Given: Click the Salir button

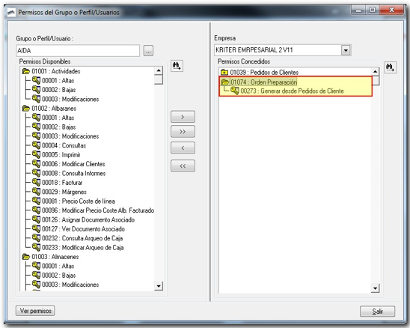Looking at the screenshot, I should pyautogui.click(x=377, y=312).
